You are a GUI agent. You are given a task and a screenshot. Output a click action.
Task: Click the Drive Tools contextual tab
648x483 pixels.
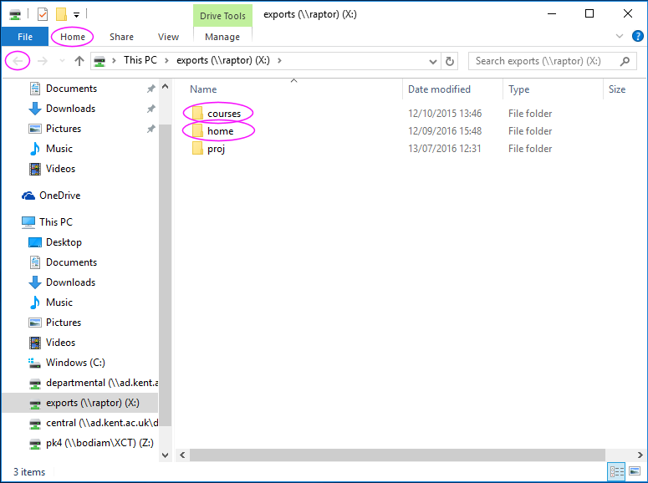click(222, 16)
